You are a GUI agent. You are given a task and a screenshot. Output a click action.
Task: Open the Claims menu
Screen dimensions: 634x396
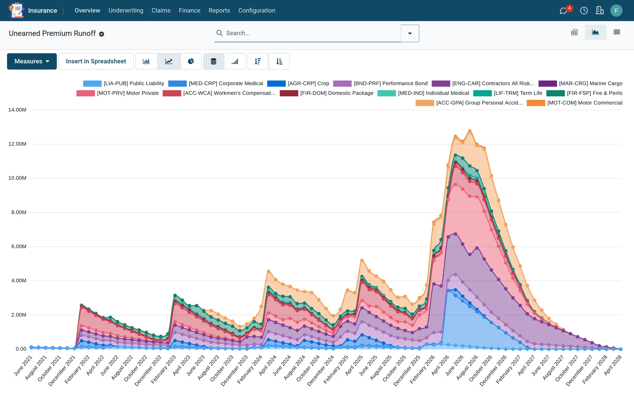pyautogui.click(x=161, y=11)
